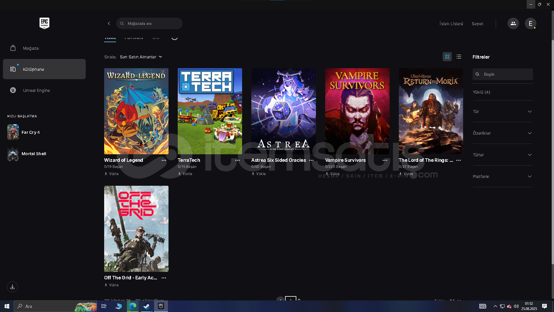Open the account profile E avatar
This screenshot has height=312, width=554.
pyautogui.click(x=530, y=23)
